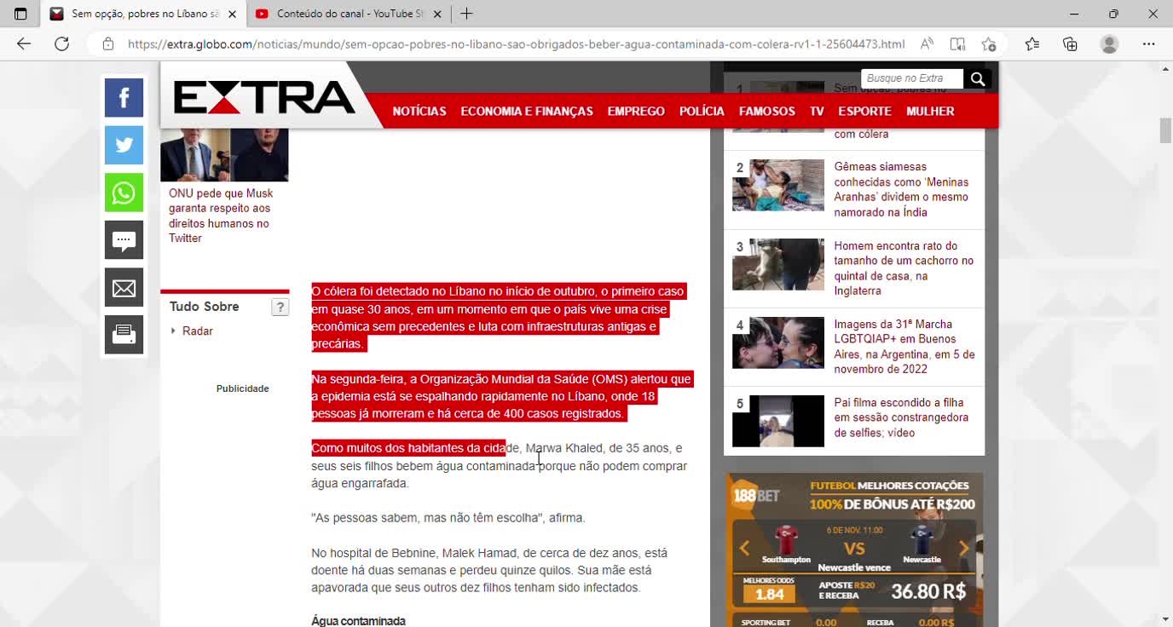
Task: Switch to the Extra news article tab
Action: pyautogui.click(x=143, y=14)
